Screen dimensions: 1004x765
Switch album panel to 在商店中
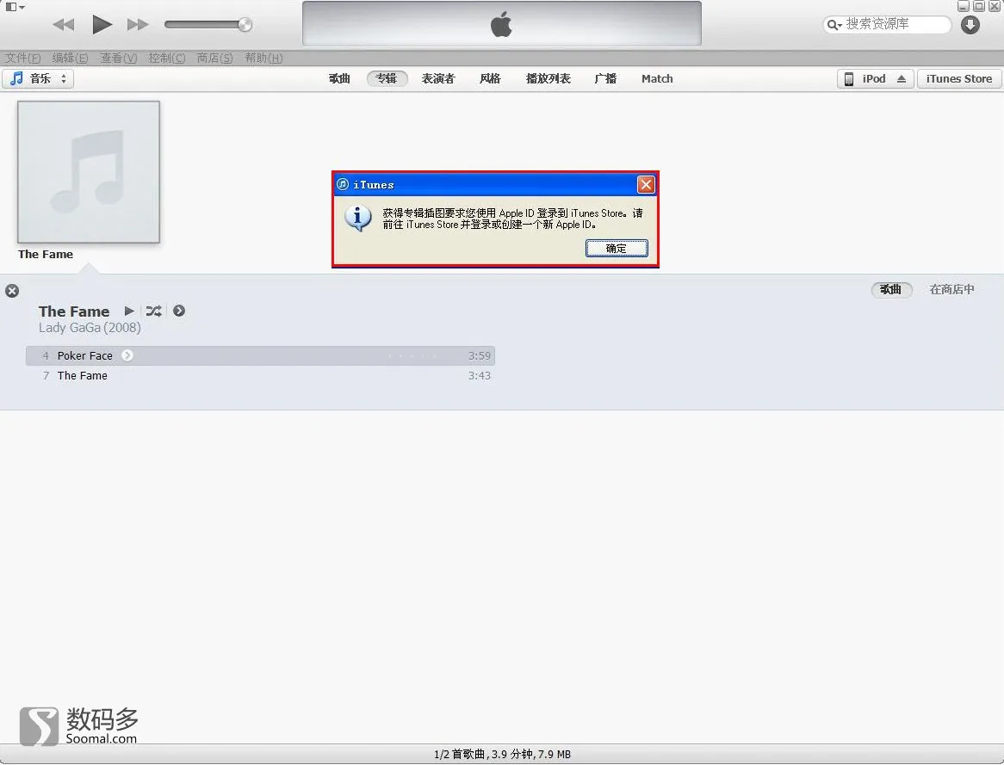pos(951,290)
